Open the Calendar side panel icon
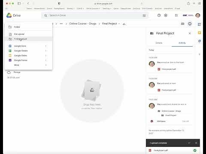Image resolution: width=206 pixels, height=154 pixels. pyautogui.click(x=200, y=24)
